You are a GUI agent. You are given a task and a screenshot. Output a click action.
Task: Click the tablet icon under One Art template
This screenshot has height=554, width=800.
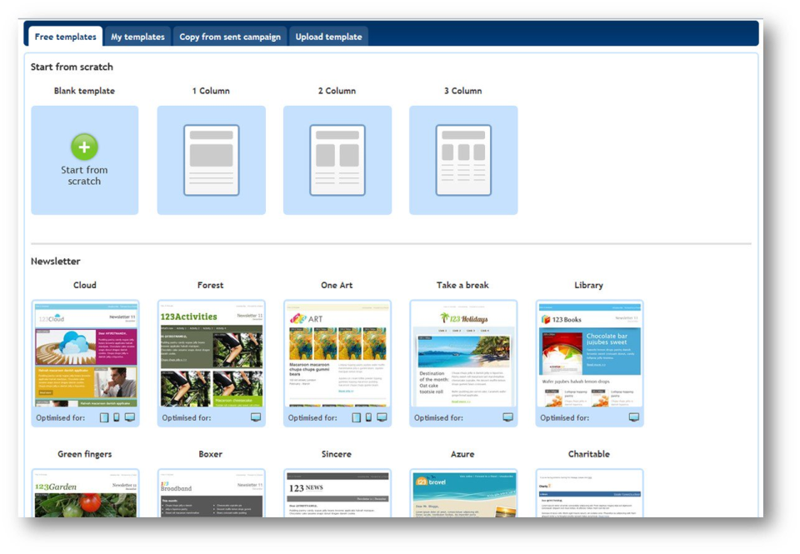pyautogui.click(x=356, y=418)
